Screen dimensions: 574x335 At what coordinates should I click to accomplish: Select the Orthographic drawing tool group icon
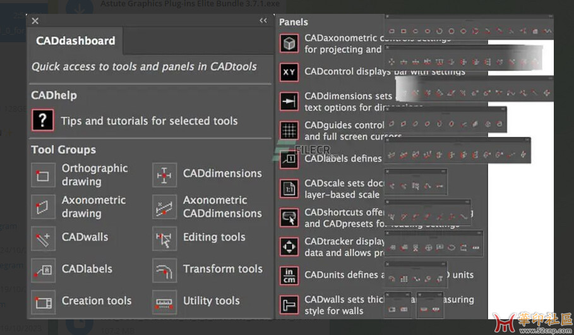[x=43, y=175]
